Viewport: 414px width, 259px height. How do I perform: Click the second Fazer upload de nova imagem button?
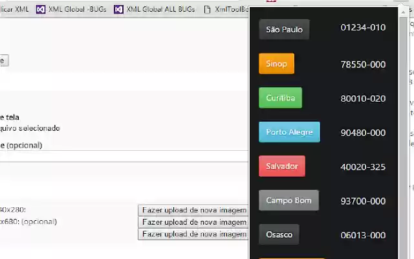[x=193, y=222]
